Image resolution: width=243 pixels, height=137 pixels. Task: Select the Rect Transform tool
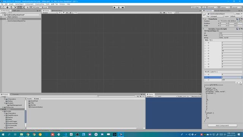tap(19, 8)
